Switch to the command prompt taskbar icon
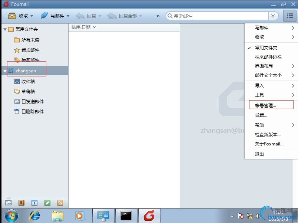The height and width of the screenshot is (223, 298). click(x=126, y=216)
